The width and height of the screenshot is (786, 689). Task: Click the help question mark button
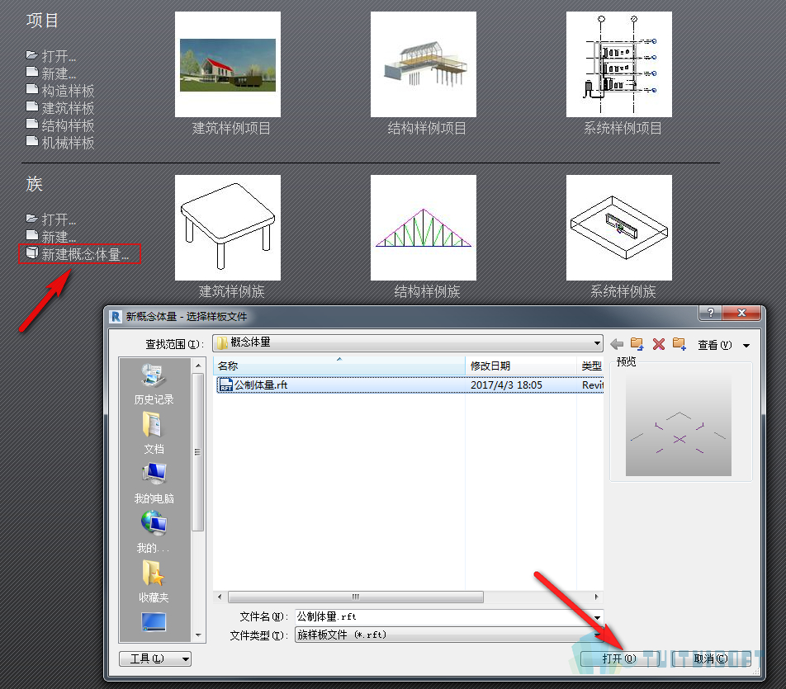(710, 313)
